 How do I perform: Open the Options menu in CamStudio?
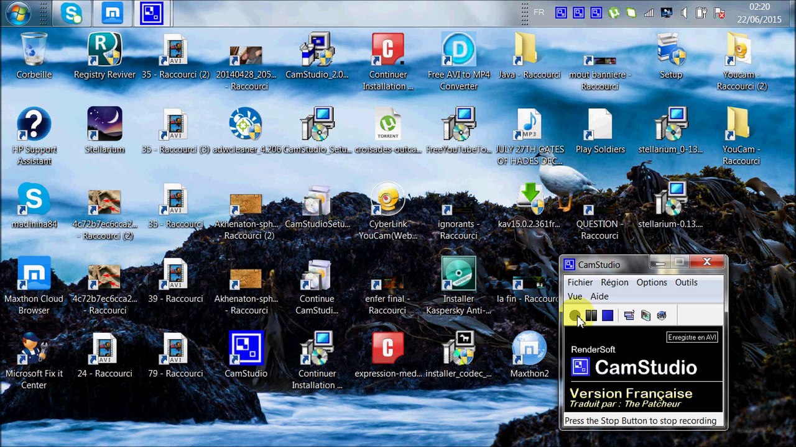(652, 282)
